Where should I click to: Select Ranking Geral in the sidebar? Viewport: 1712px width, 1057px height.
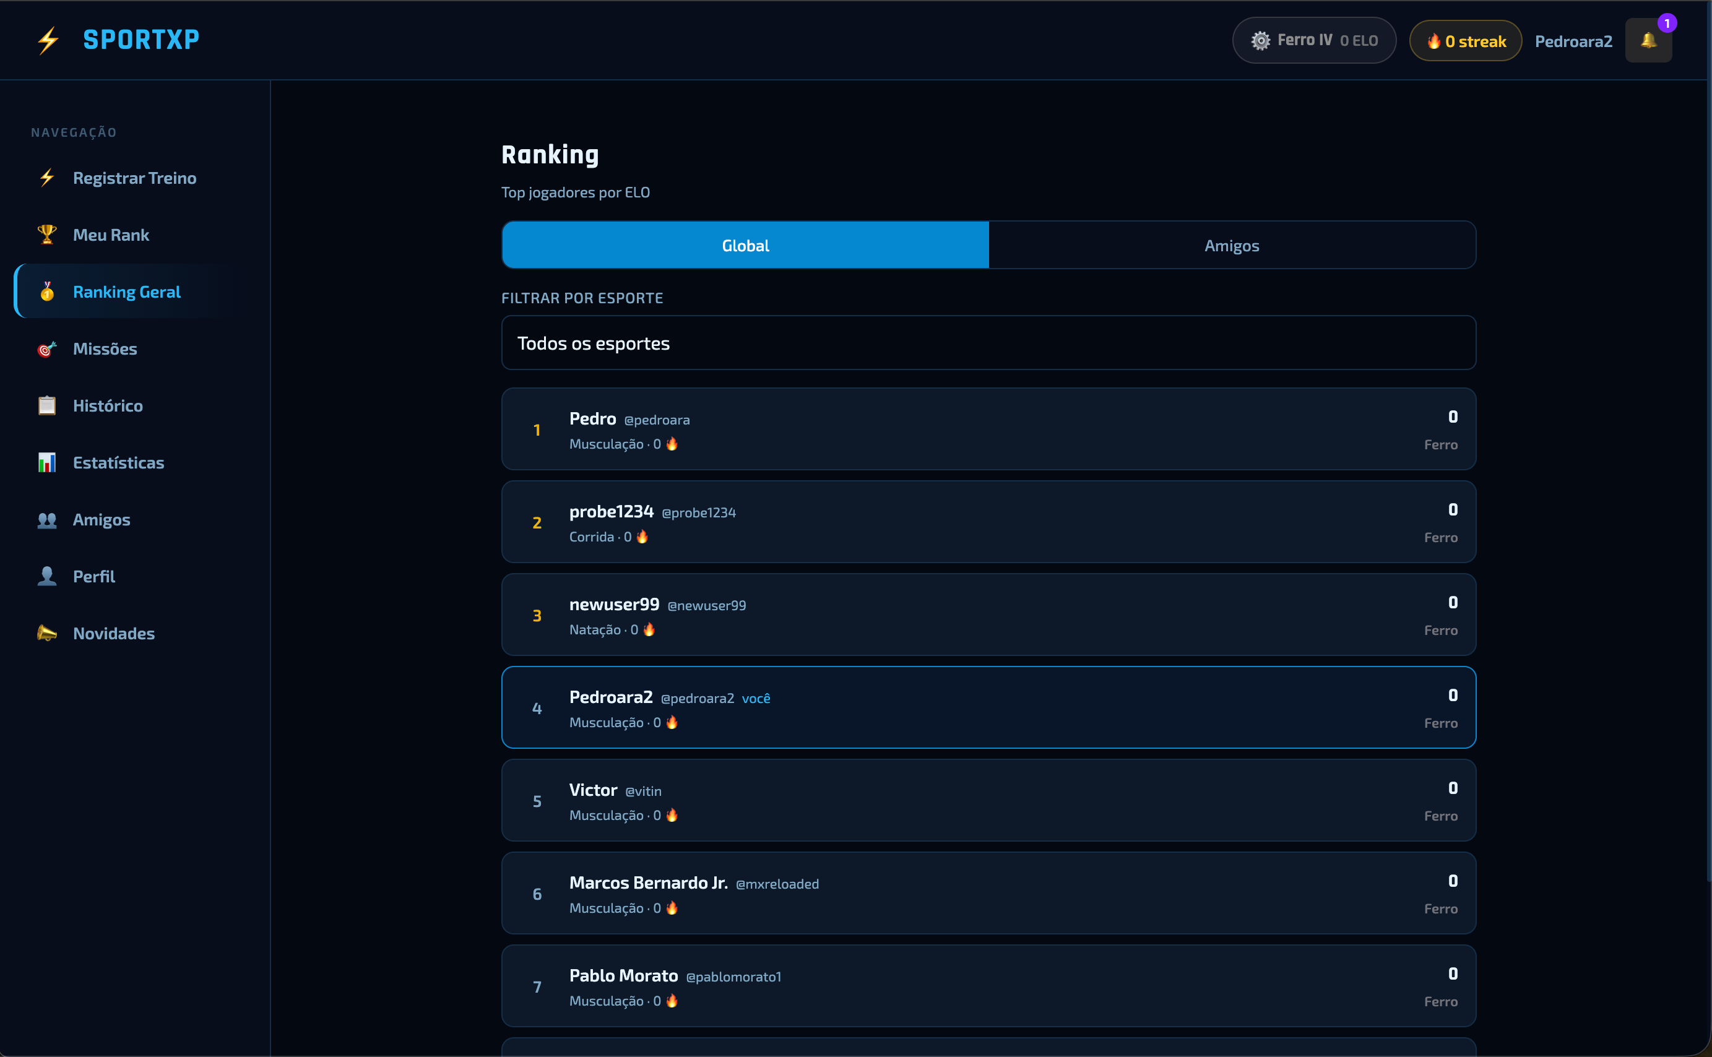pos(134,291)
